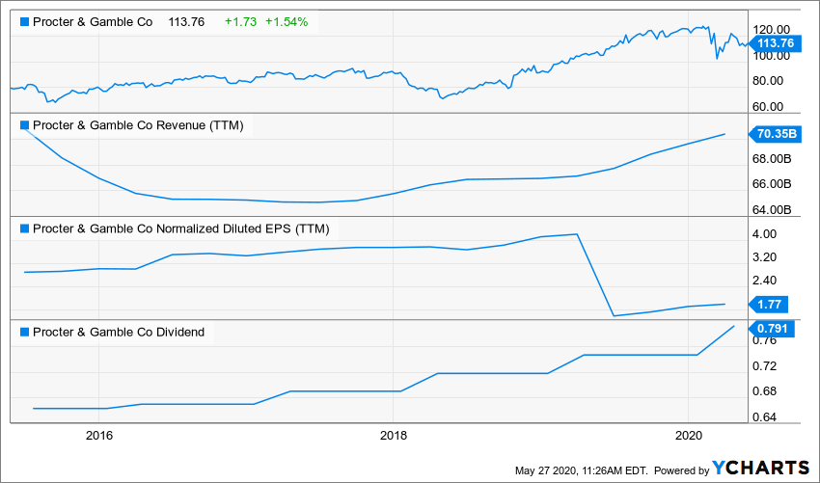
Task: Click the blue legend square beside Procter & Gamble Co price
Action: tap(24, 22)
